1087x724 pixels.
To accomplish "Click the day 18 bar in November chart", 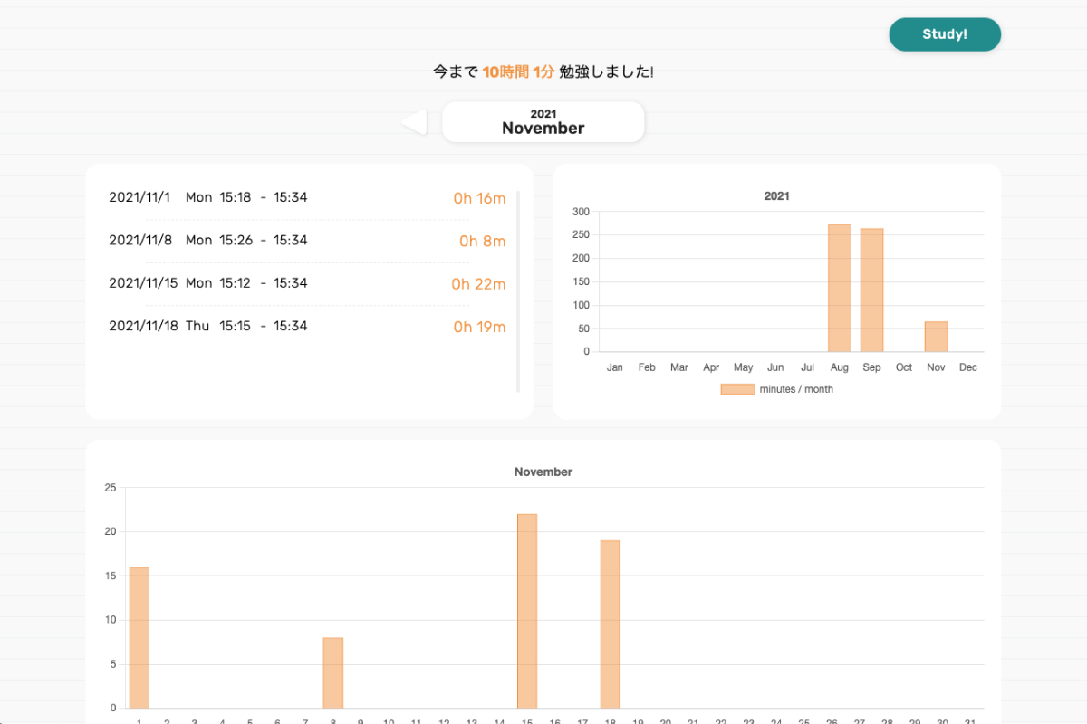I will [610, 624].
